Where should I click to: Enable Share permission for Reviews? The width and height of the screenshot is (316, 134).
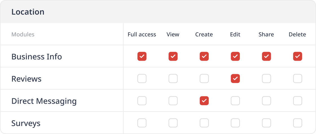click(x=266, y=79)
